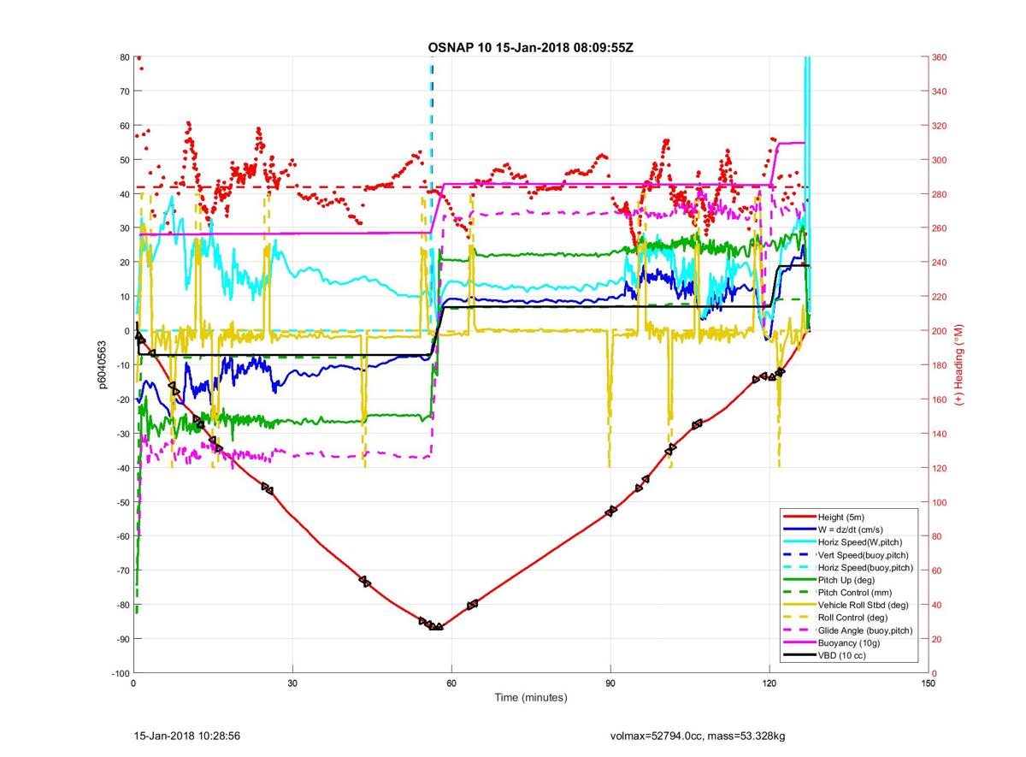Screen dimensions: 1026x757
Task: Click the -100 tick on the left axis
Action: [x=120, y=673]
